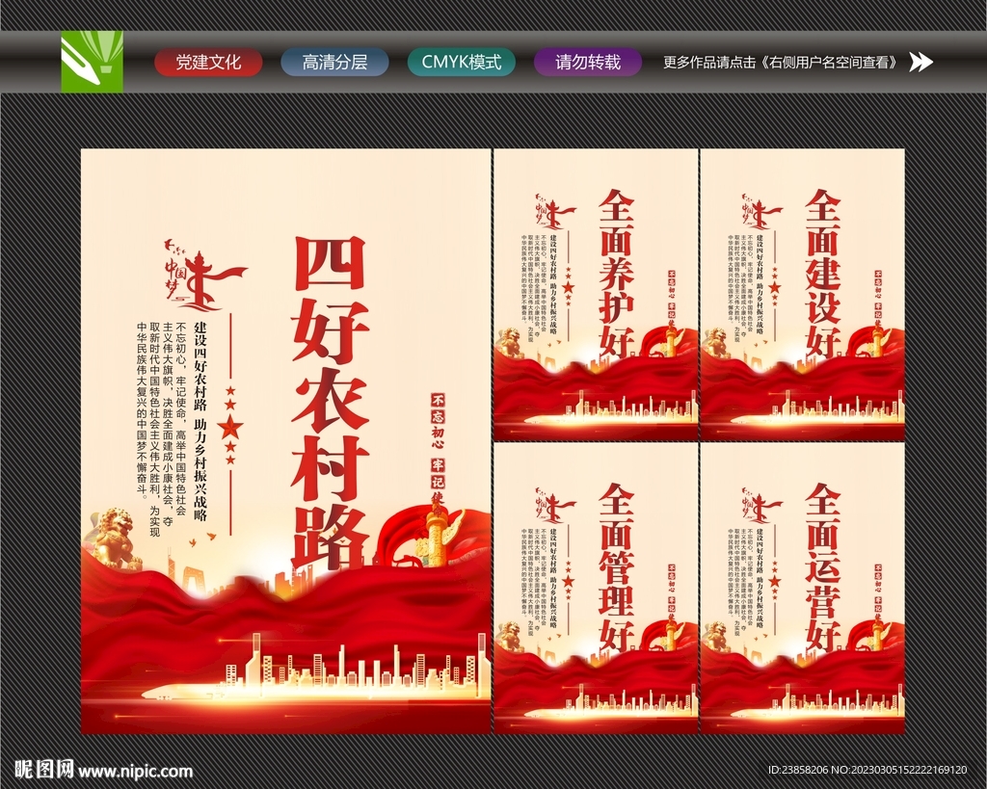Screen dimensions: 987x789
Task: Click the 中国梦 emblem on the large poster
Action: pos(204,276)
